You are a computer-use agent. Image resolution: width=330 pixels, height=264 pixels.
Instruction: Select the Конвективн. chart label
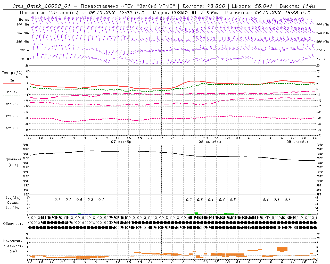tap(13, 241)
